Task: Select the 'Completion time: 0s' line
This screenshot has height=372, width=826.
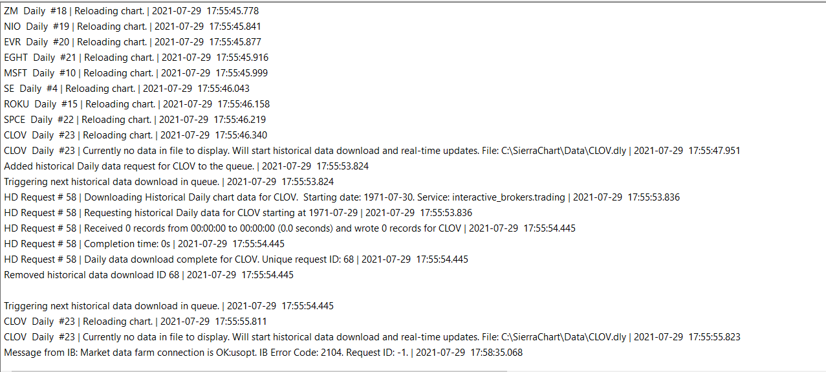Action: click(144, 244)
